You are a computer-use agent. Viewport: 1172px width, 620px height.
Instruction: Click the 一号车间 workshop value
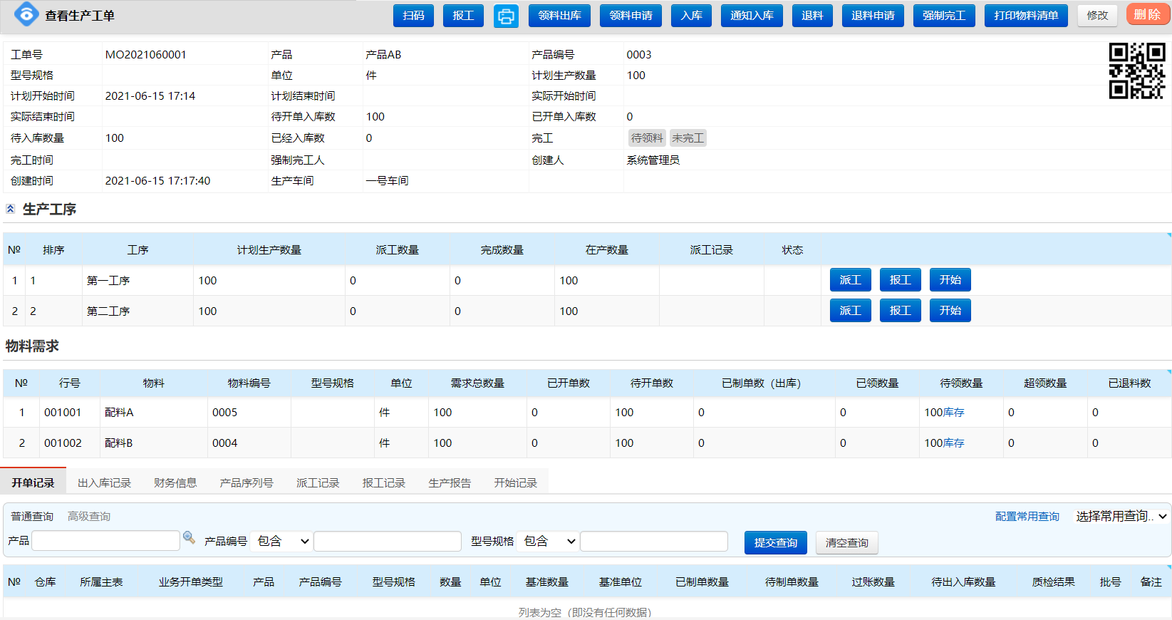point(387,181)
